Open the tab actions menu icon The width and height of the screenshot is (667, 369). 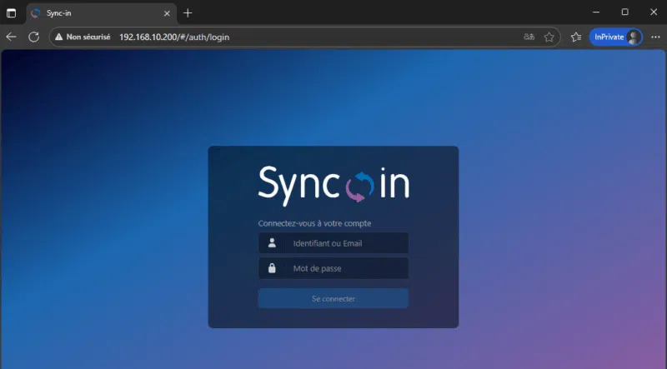11,12
